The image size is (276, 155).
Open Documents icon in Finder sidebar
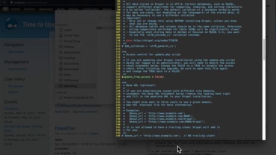coord(61,64)
